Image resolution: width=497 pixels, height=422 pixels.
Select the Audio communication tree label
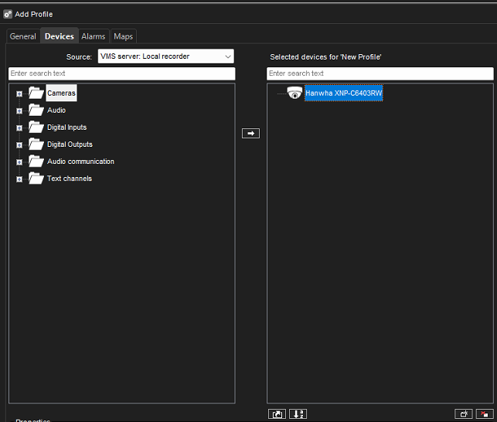(x=80, y=162)
